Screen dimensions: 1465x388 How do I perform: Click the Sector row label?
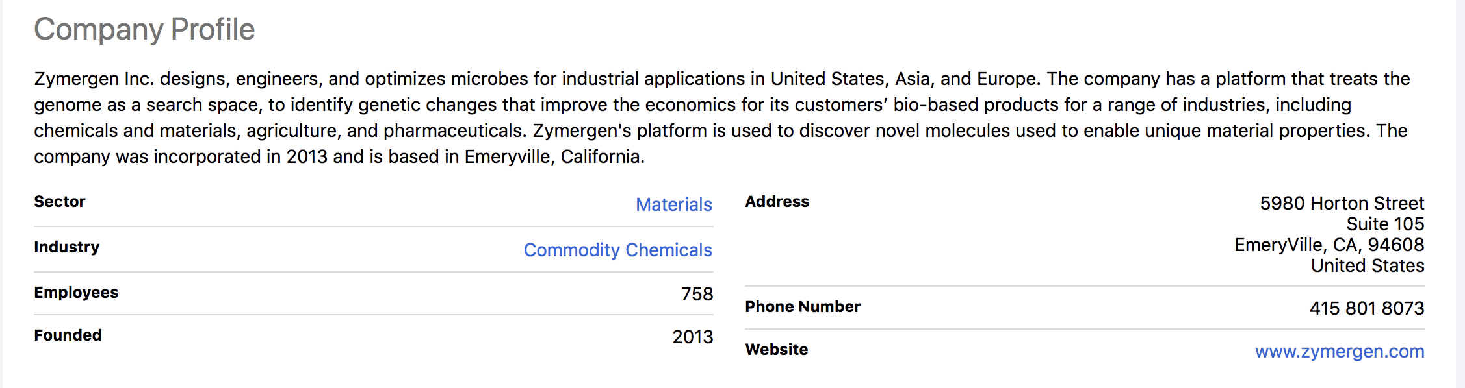(60, 202)
